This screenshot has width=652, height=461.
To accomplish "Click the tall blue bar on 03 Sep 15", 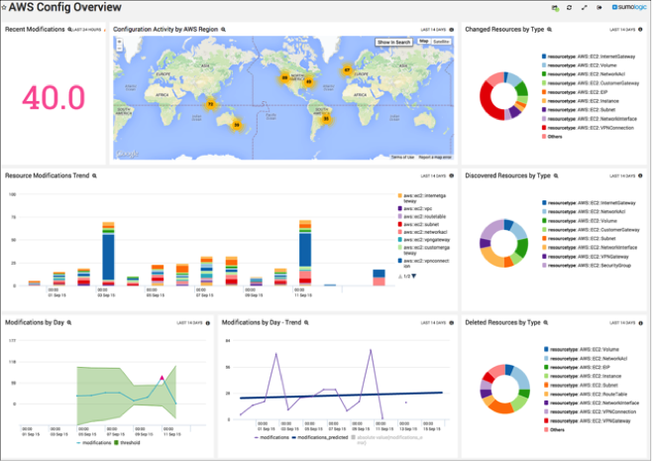I will click(x=109, y=257).
